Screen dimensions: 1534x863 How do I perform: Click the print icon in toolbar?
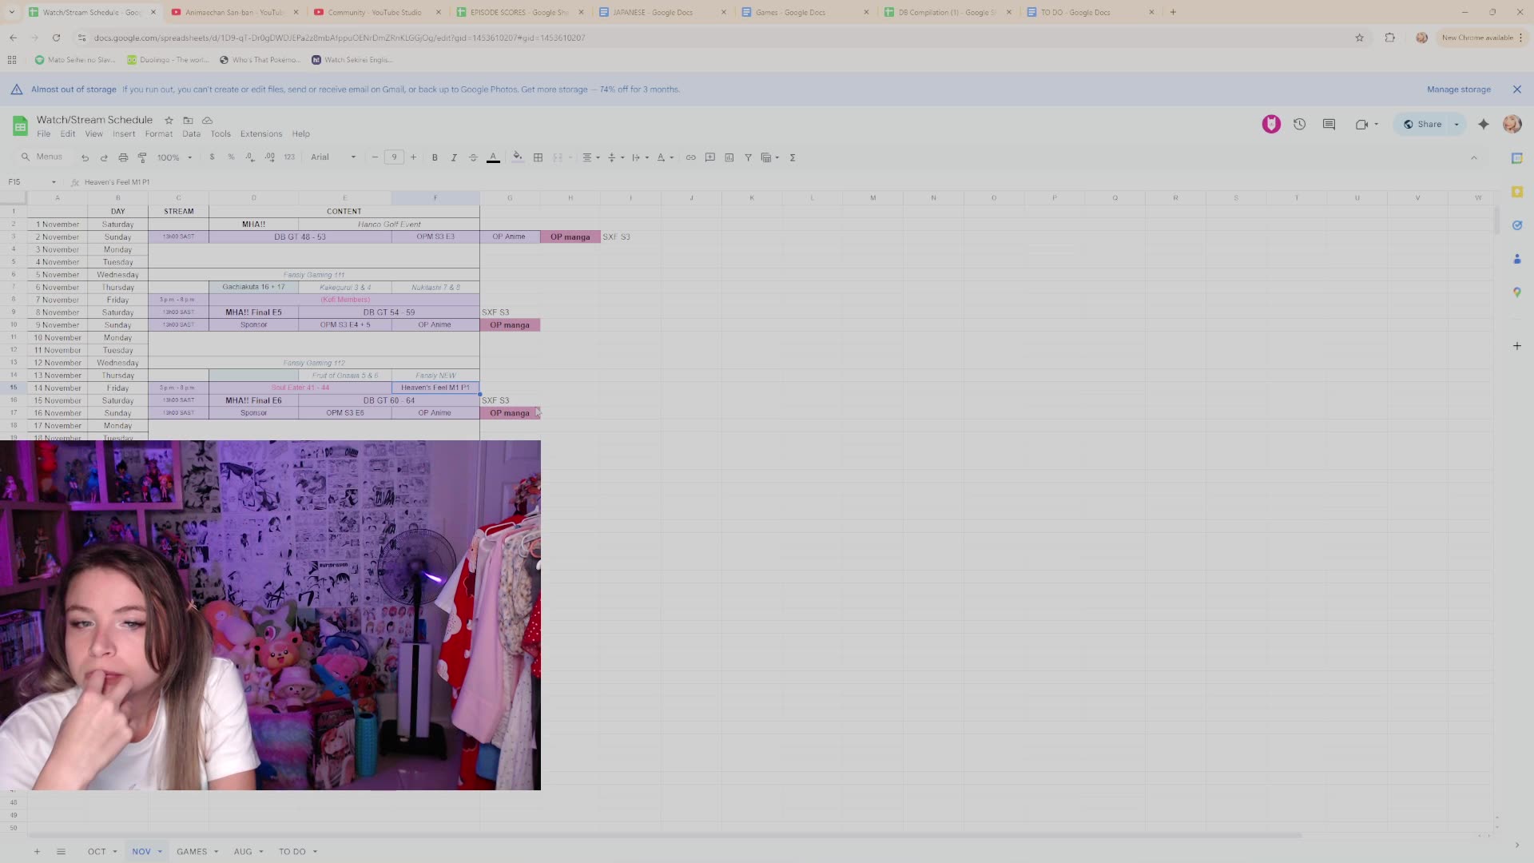coord(123,157)
